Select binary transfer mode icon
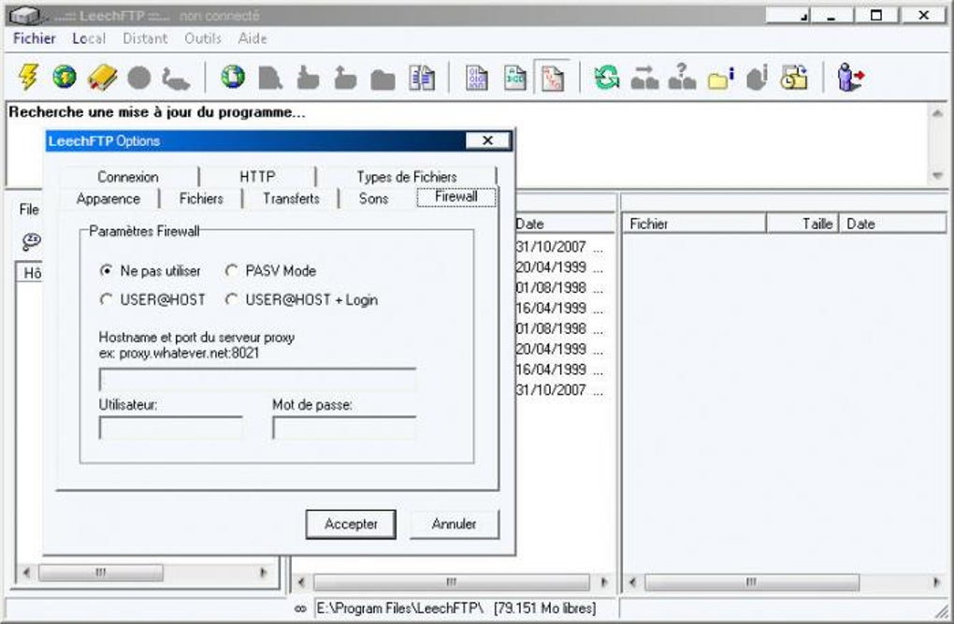 tap(476, 78)
